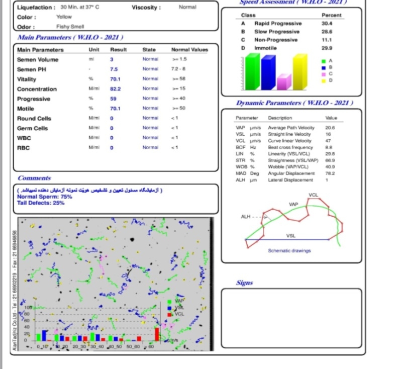Viewport: 395px width, 369px height.
Task: Click the VAP Average Path Velocity value 20.6
Action: [x=330, y=128]
